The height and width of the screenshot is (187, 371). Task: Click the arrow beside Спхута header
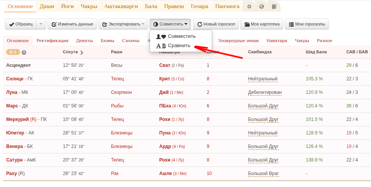(82, 53)
